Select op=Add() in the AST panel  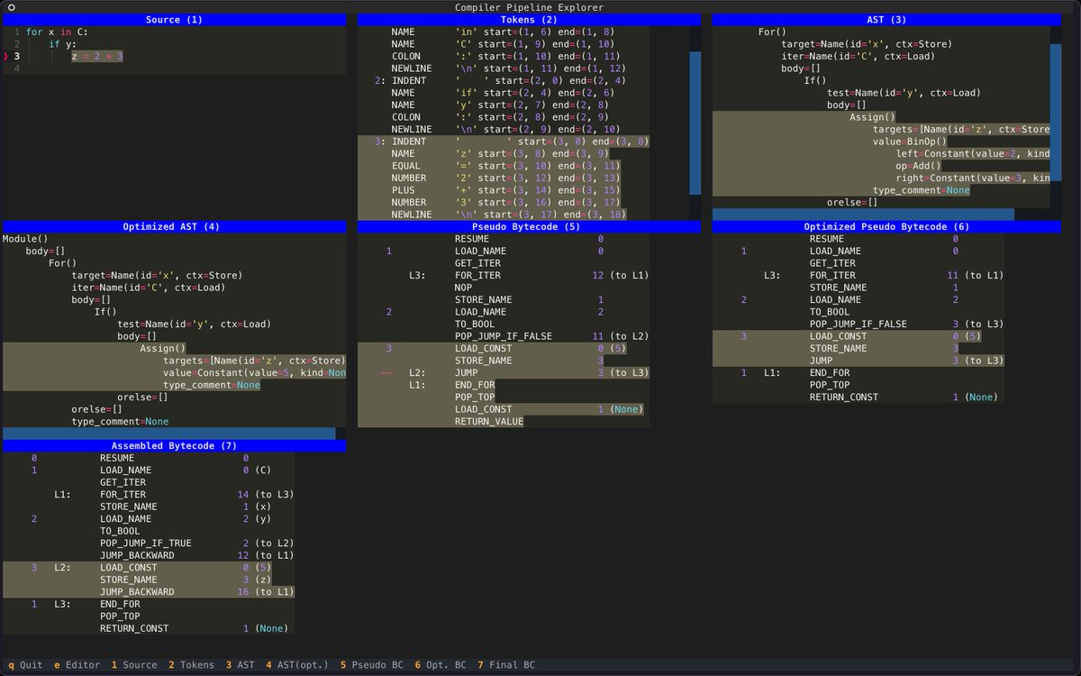[919, 166]
